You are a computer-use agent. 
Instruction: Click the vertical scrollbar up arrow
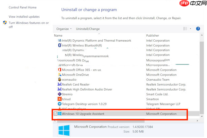click(x=202, y=35)
